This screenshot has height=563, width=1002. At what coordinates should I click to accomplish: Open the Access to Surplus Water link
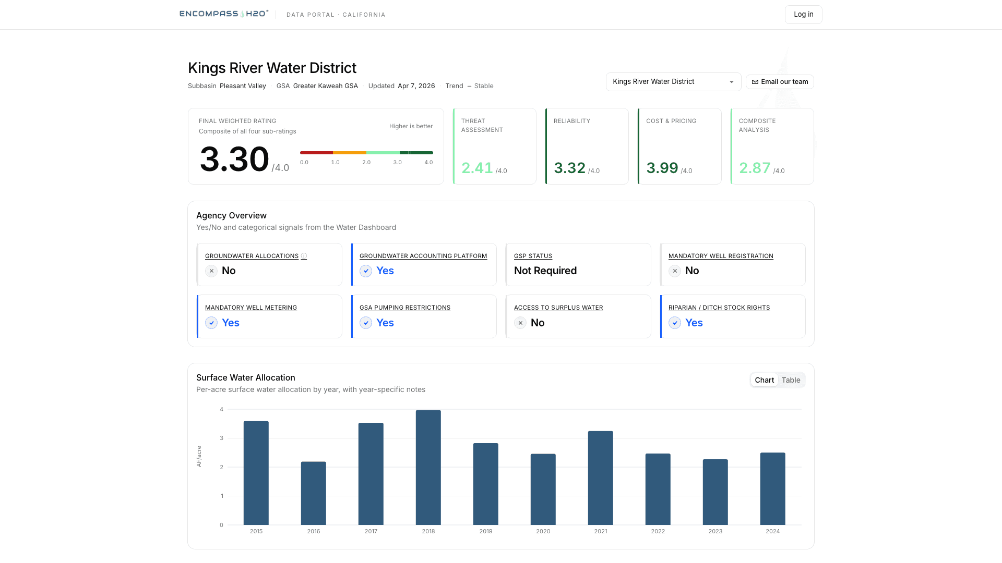point(558,308)
